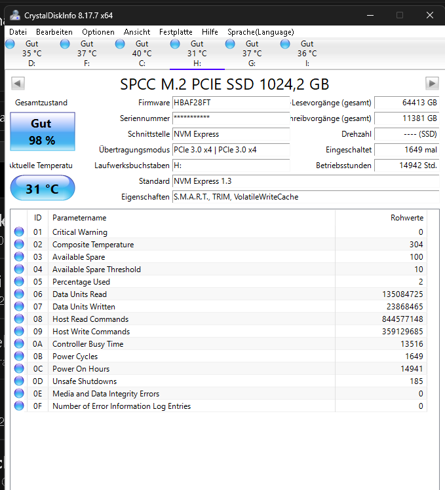Close the CrystalDiskInfo window
The image size is (445, 490).
[x=430, y=15]
